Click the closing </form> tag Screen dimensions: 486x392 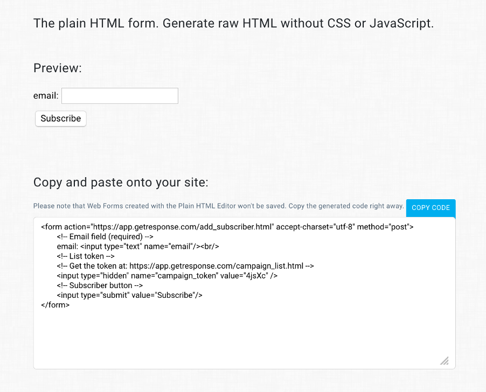pos(55,305)
